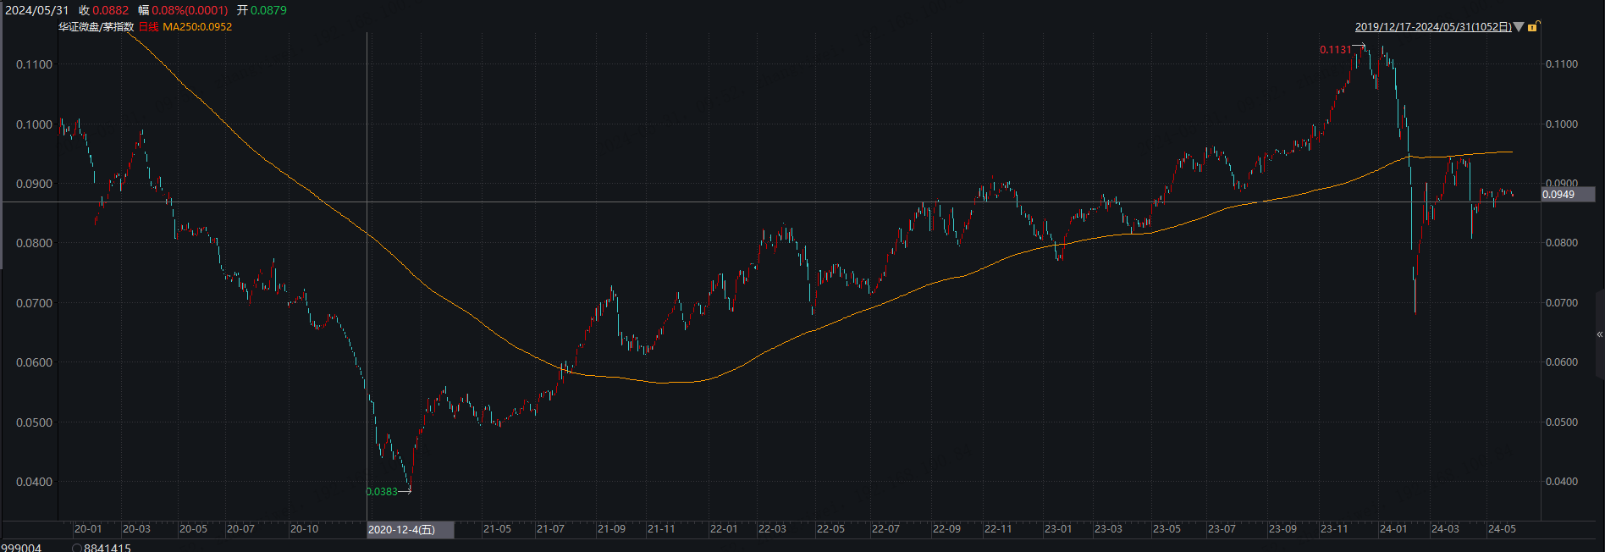Select the 24-01 mark on time axis
Viewport: 1605px width, 552px height.
(x=1393, y=529)
